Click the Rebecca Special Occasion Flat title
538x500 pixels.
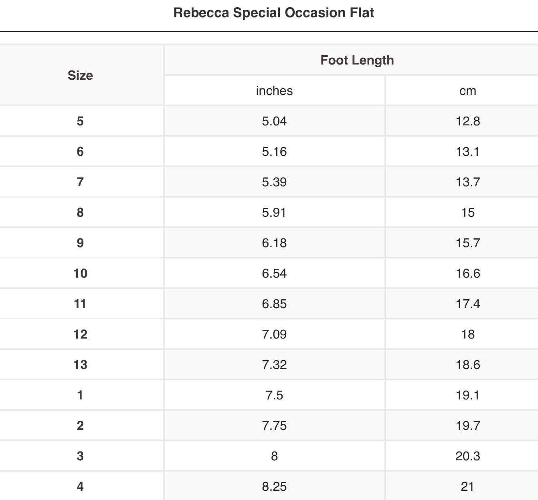(273, 13)
